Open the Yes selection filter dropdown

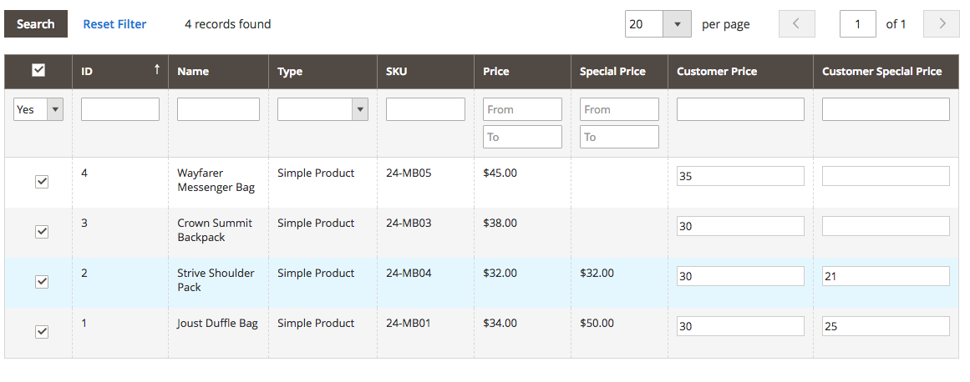[x=38, y=109]
